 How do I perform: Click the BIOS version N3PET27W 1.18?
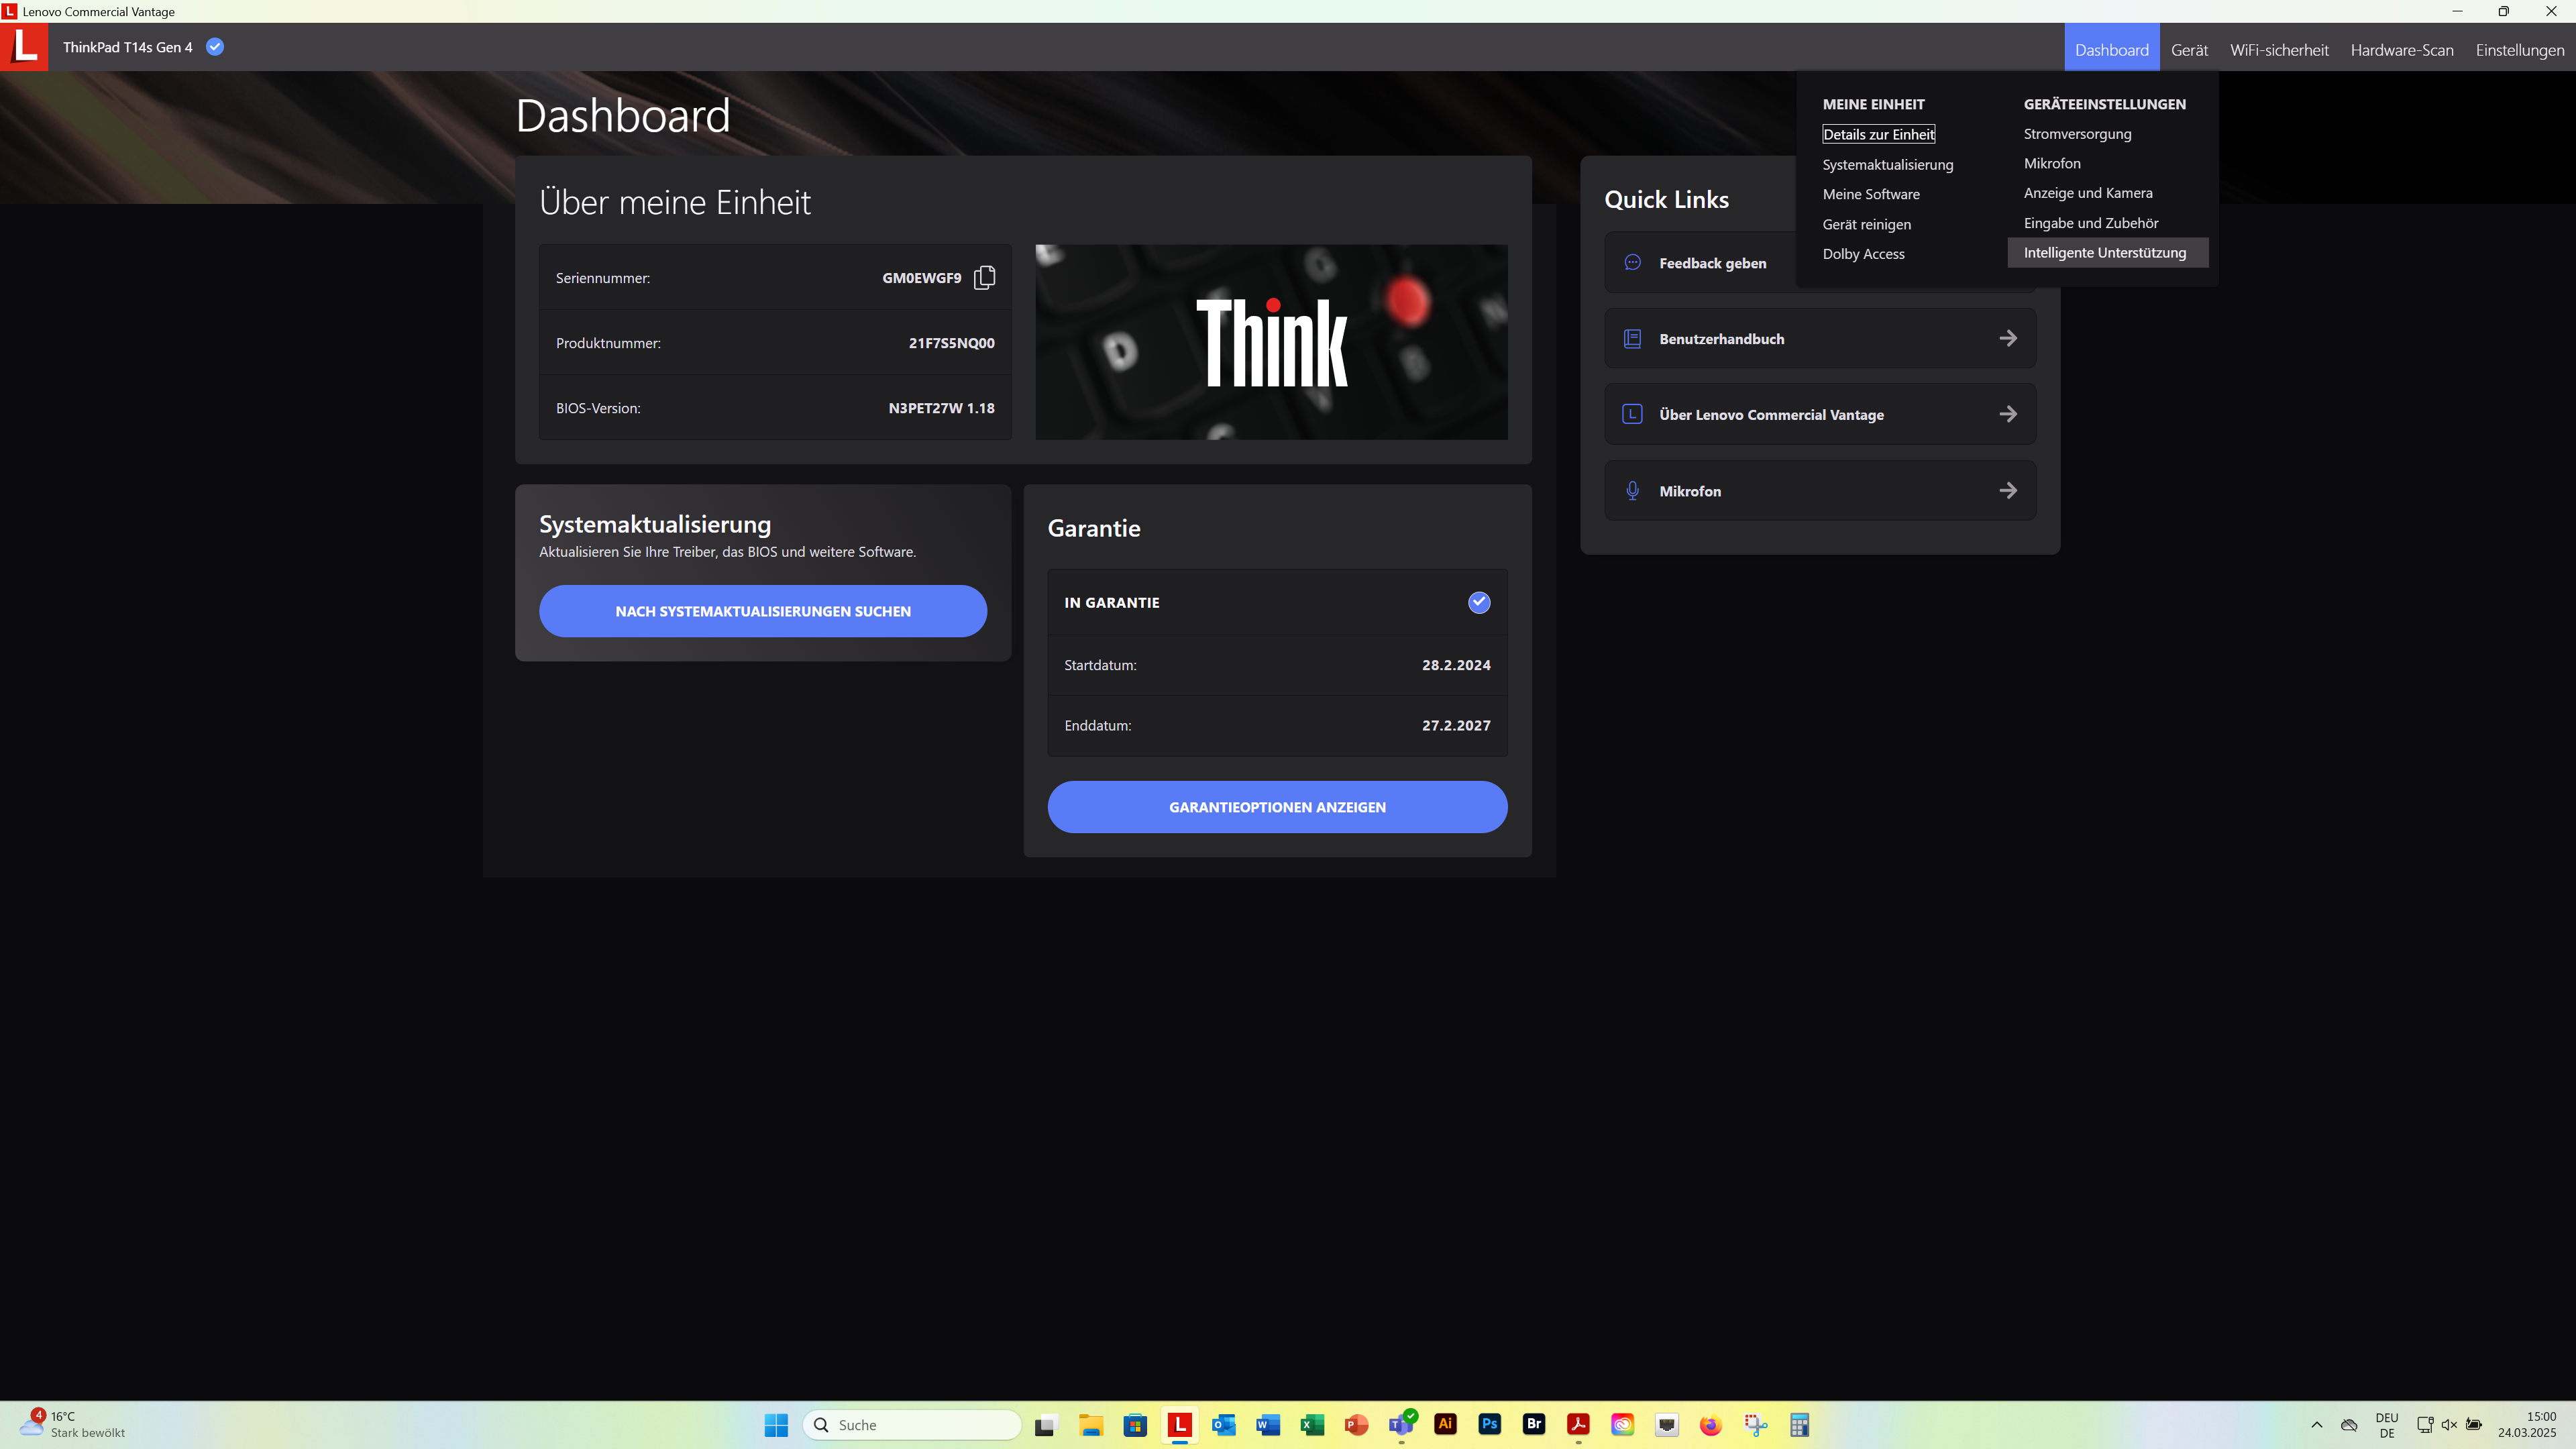(941, 408)
